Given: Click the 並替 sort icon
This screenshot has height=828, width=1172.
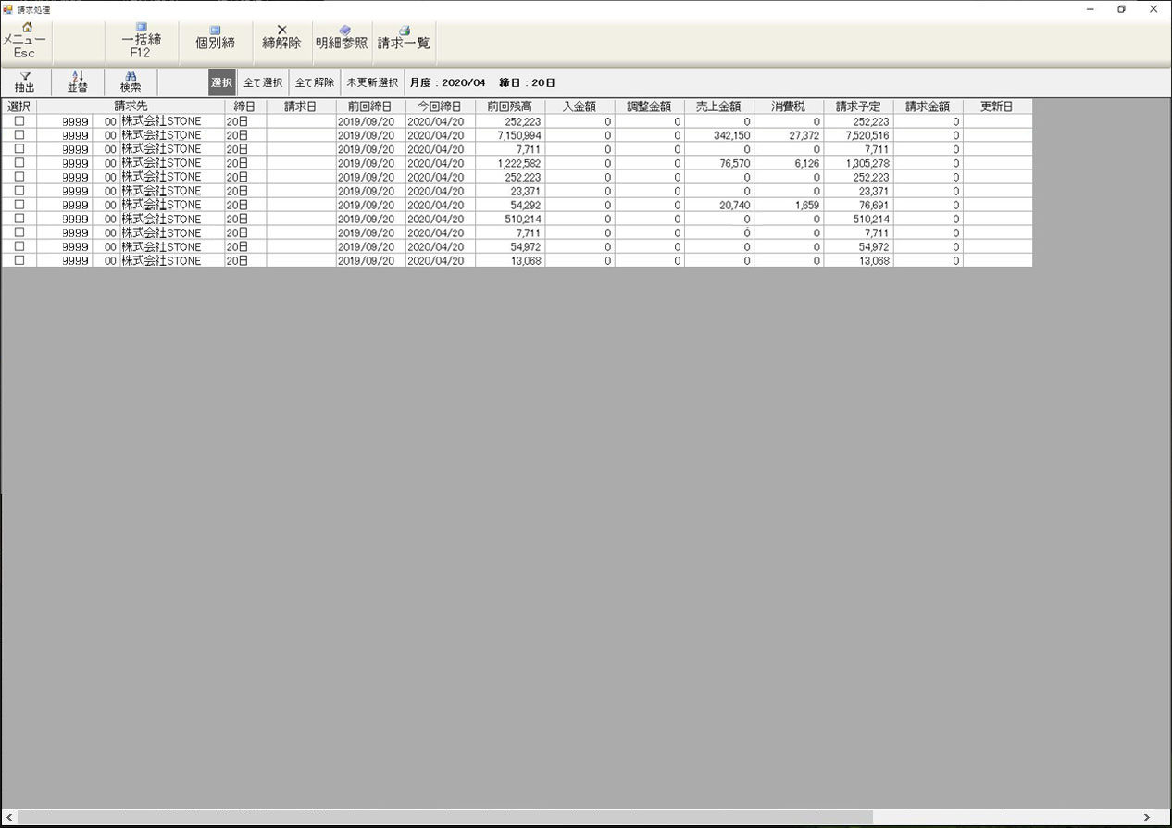Looking at the screenshot, I should click(78, 76).
